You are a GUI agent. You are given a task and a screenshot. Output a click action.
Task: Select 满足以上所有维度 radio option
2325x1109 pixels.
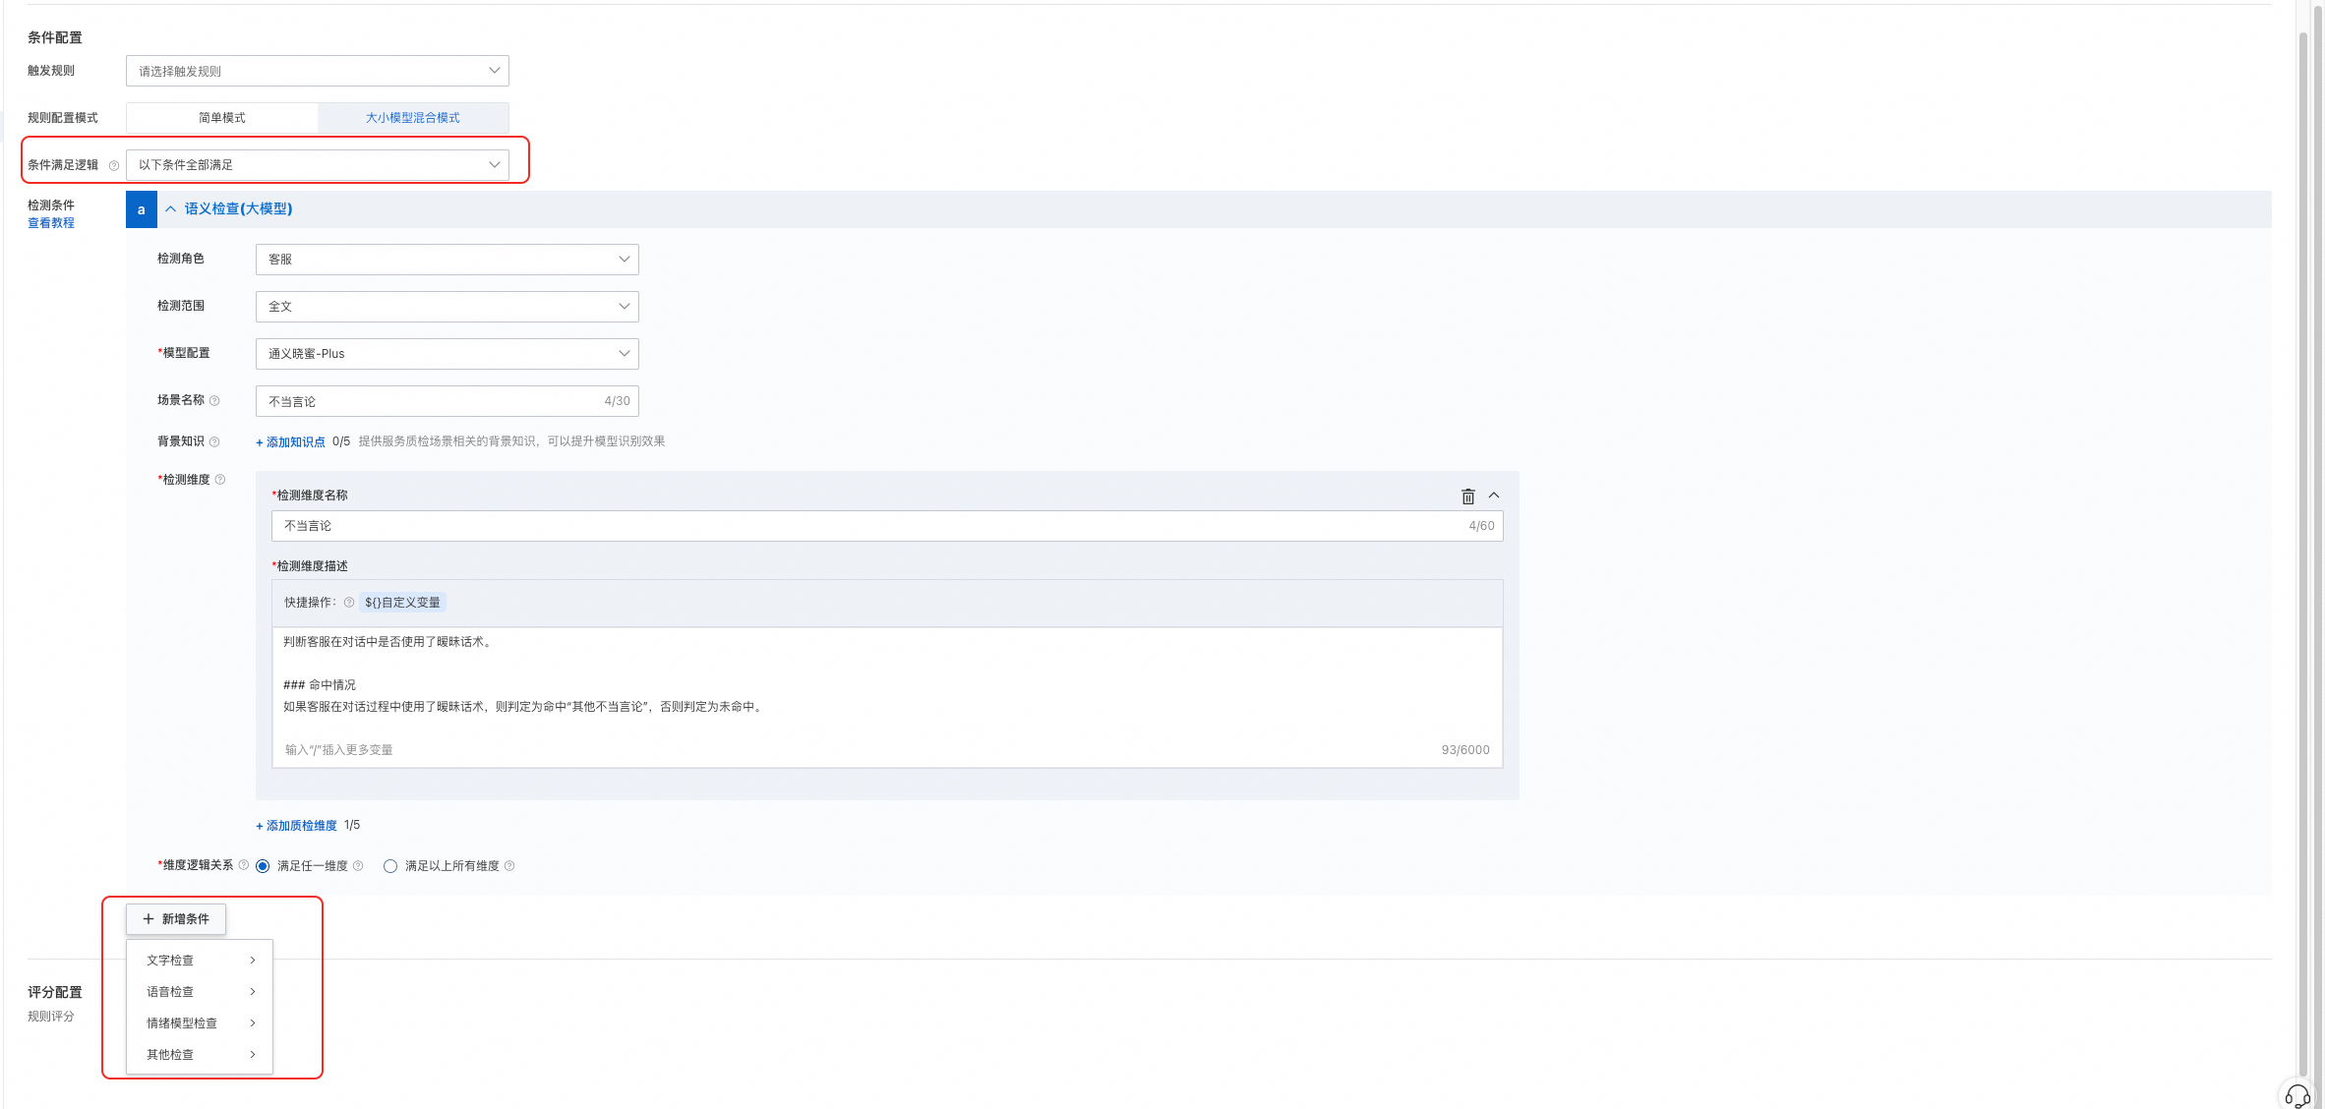390,866
